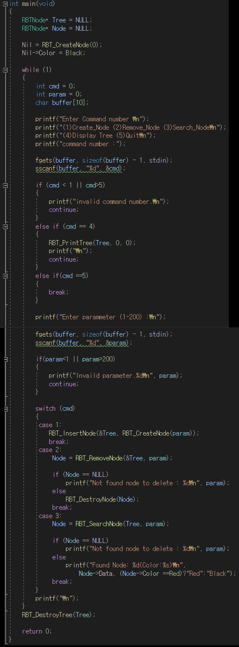Viewport: 239px width, 647px height.
Task: Click the line beginning "Node->Data, (Node->Color ==Red)"
Action: (x=157, y=574)
